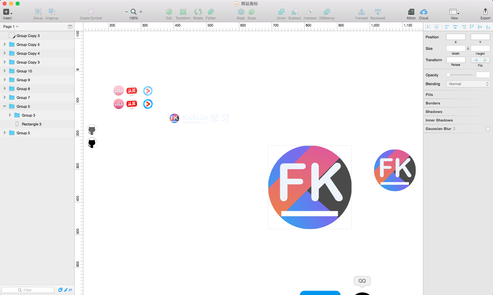Expand the Group 7 layer

tap(5, 97)
